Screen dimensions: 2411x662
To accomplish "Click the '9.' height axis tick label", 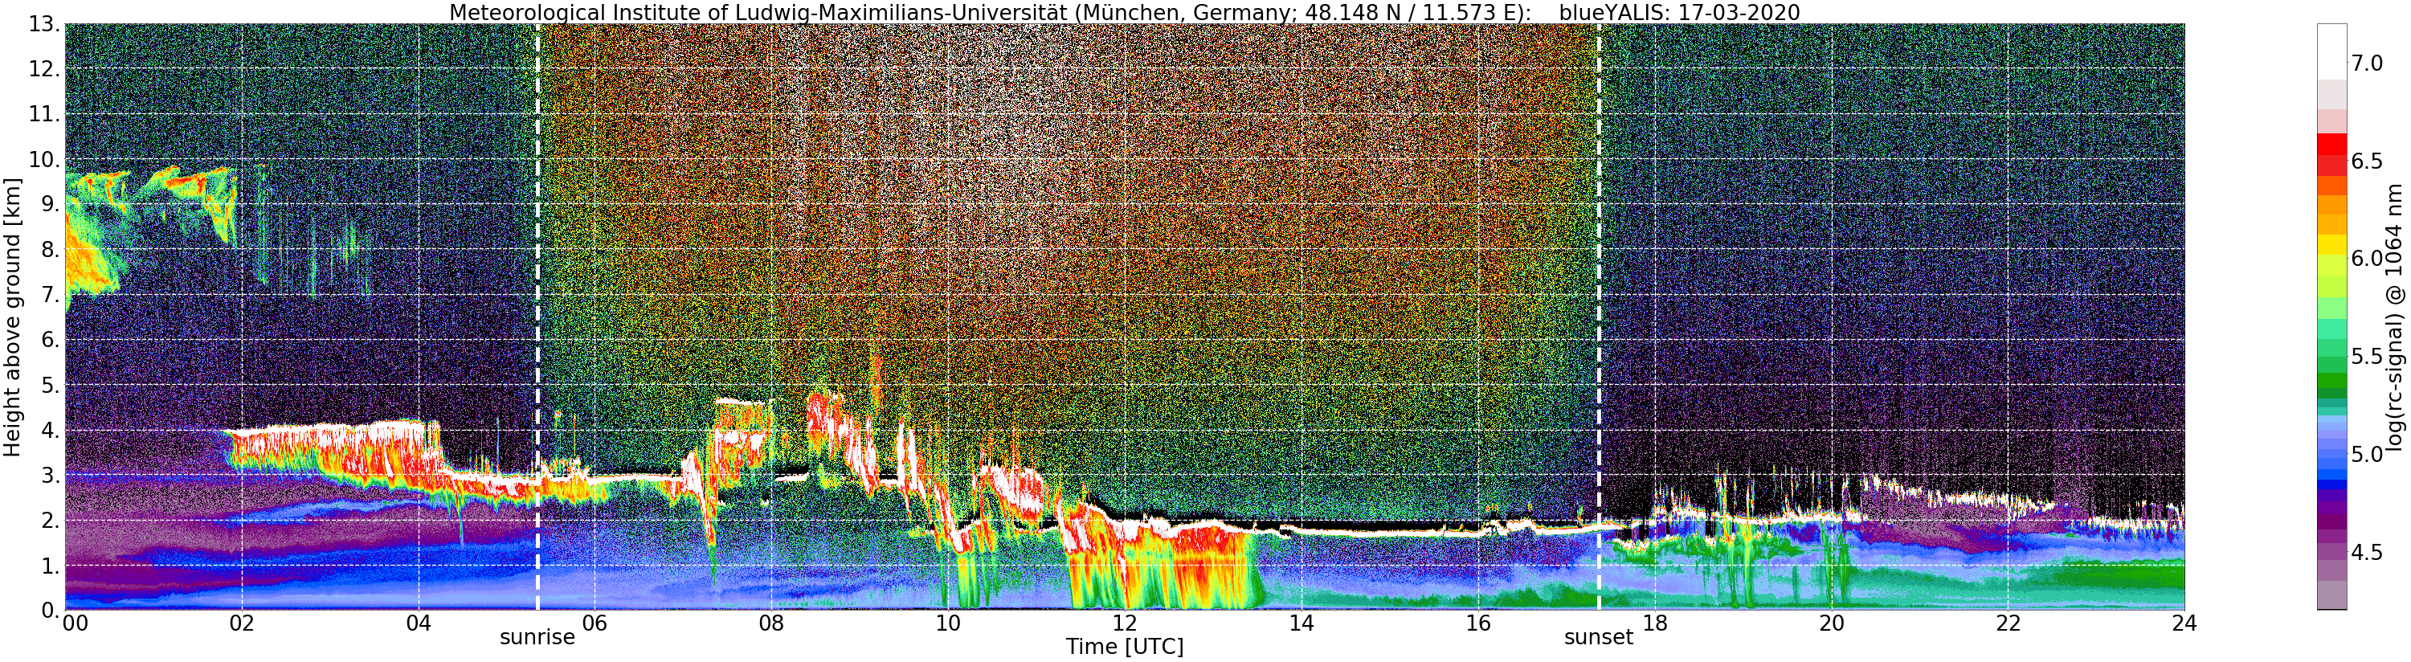I will point(51,204).
